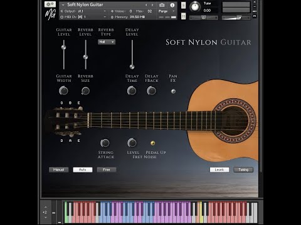Open the instrument options wrench button
The height and width of the screenshot is (225, 301).
click(x=50, y=4)
